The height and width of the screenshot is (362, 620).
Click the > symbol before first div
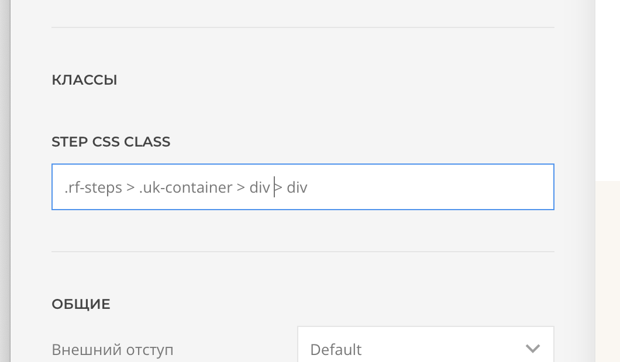240,187
